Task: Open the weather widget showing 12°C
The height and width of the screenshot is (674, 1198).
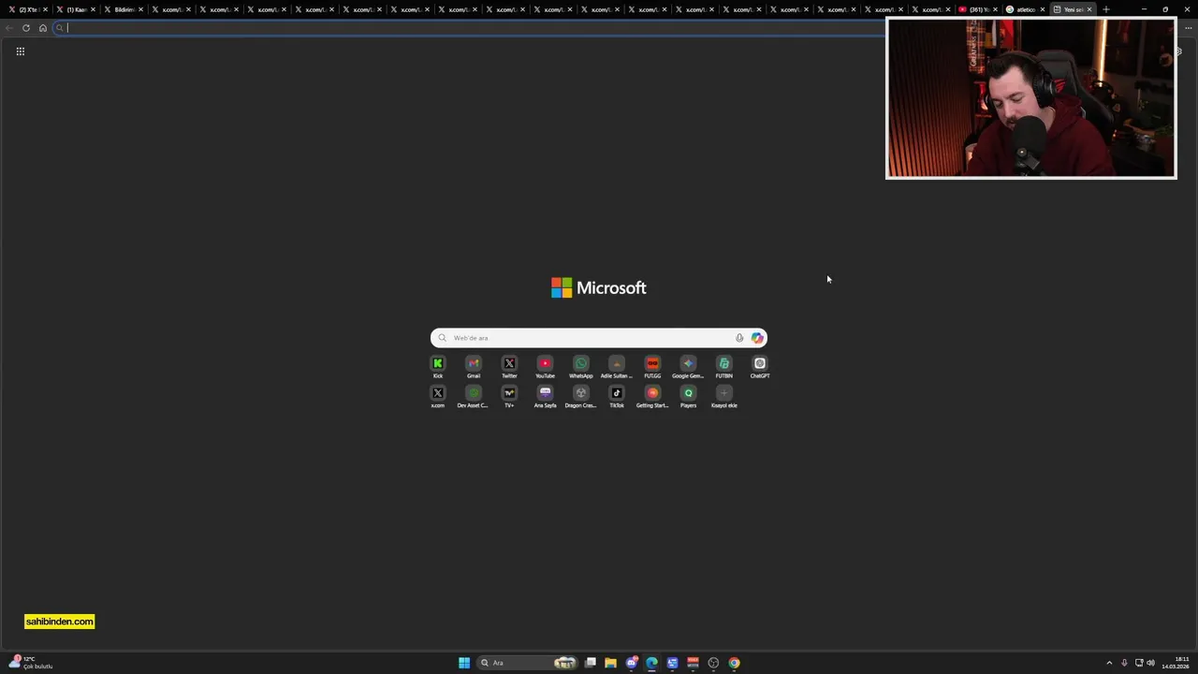Action: 31,663
